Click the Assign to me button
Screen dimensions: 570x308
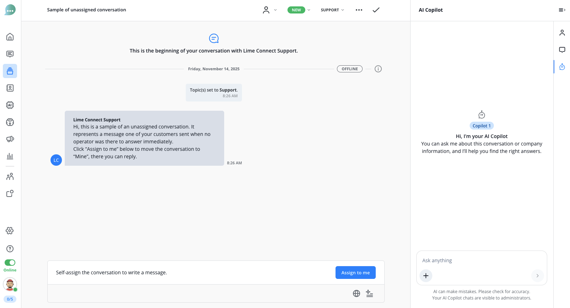[355, 273]
